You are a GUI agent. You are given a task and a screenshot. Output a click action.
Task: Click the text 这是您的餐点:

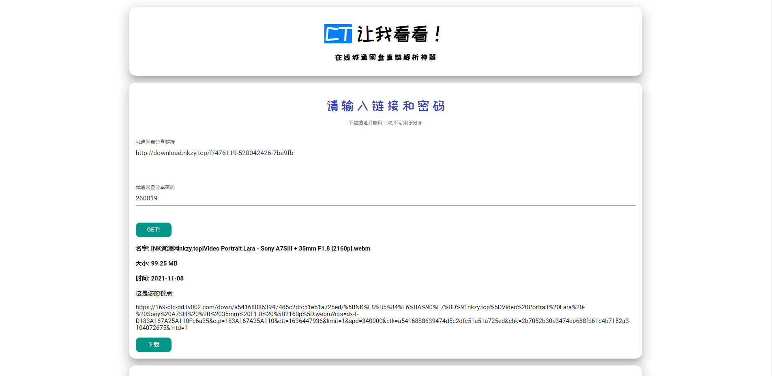pos(154,293)
